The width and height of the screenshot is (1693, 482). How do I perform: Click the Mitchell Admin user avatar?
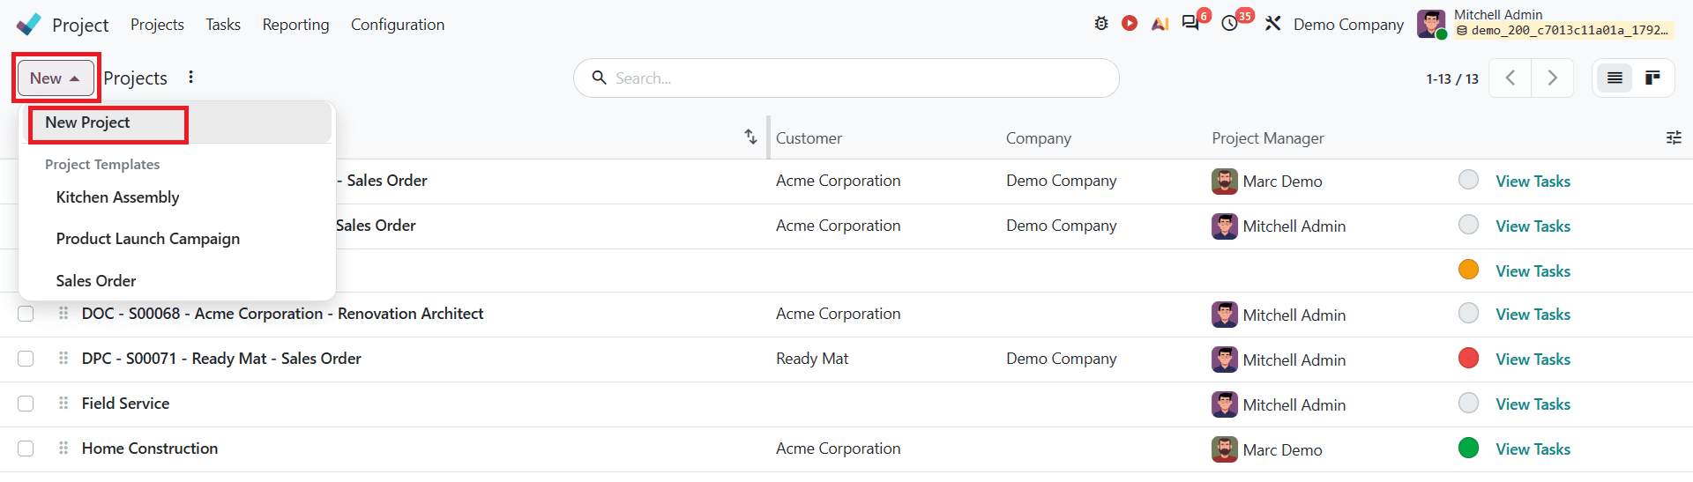point(1431,24)
